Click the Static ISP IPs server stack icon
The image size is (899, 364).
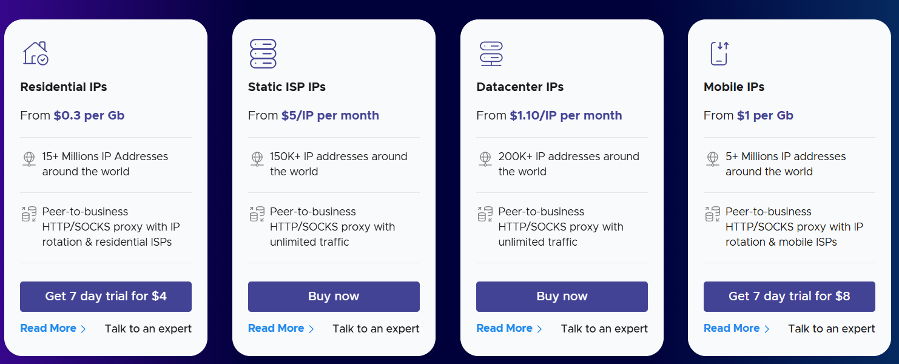263,53
